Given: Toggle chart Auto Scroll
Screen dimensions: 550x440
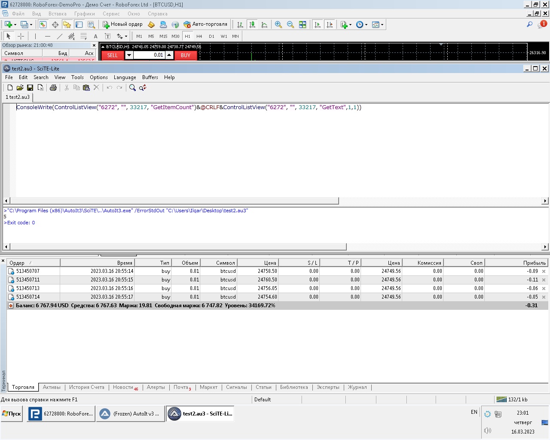Looking at the screenshot, I should point(318,24).
